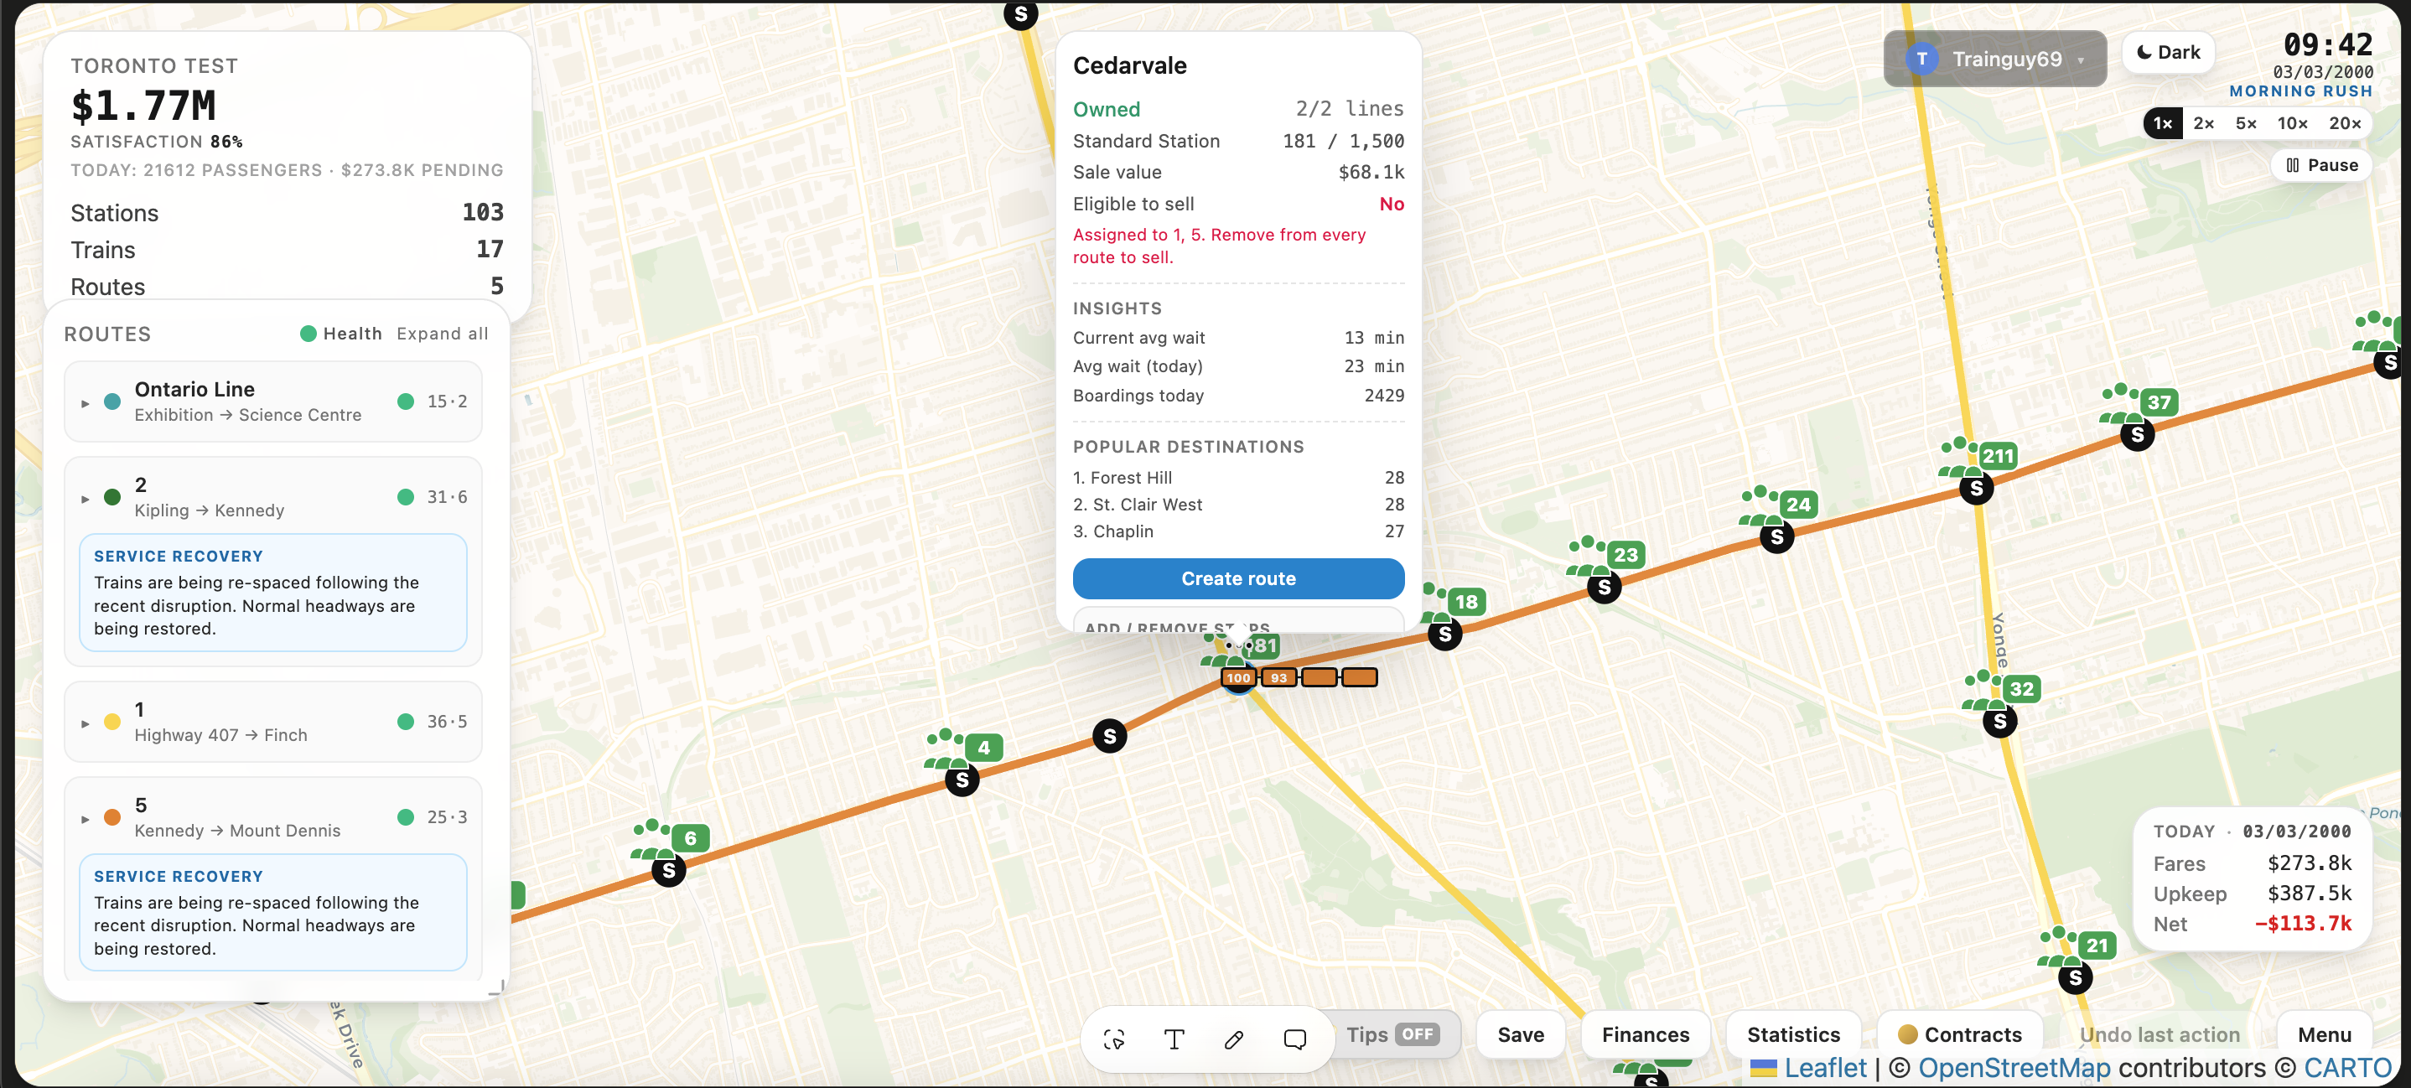Open the Leaflet link

tap(1824, 1069)
